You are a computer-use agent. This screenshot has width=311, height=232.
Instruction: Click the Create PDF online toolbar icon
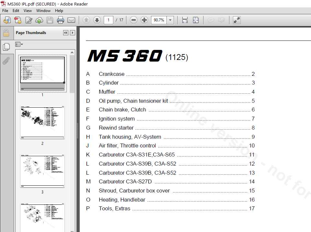point(7,20)
